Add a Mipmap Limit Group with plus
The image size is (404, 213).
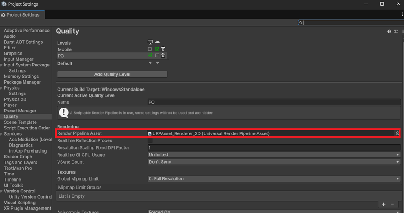point(383,204)
